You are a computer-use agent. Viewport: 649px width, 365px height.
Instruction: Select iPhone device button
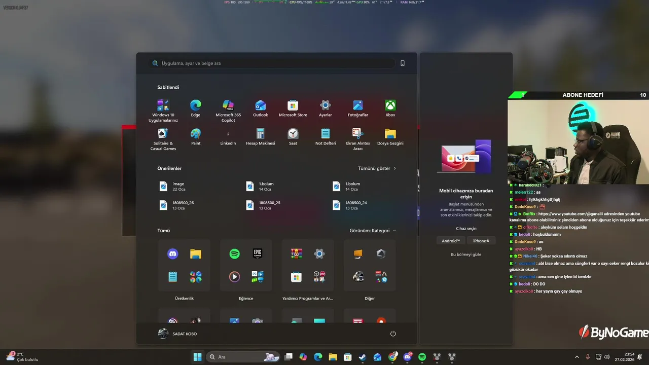pyautogui.click(x=481, y=241)
